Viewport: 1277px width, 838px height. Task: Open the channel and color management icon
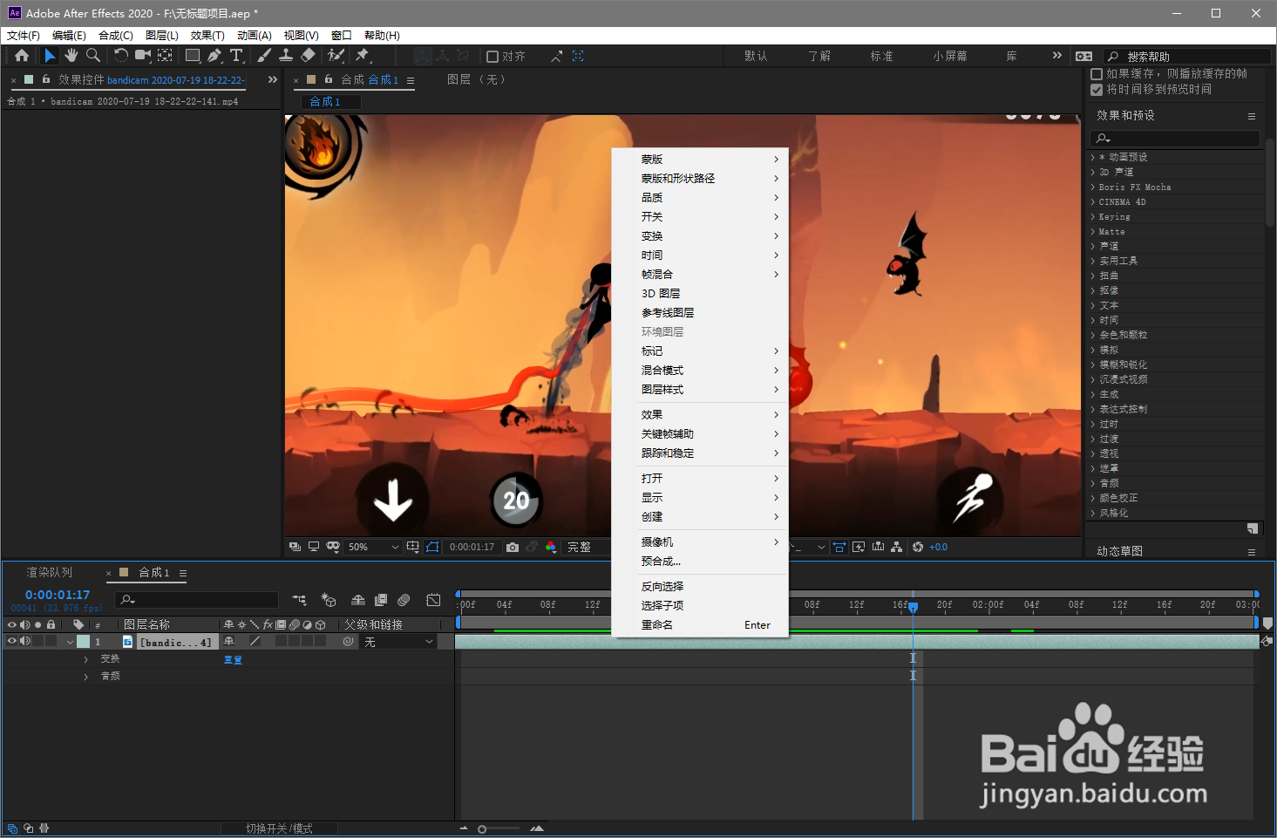pos(551,547)
